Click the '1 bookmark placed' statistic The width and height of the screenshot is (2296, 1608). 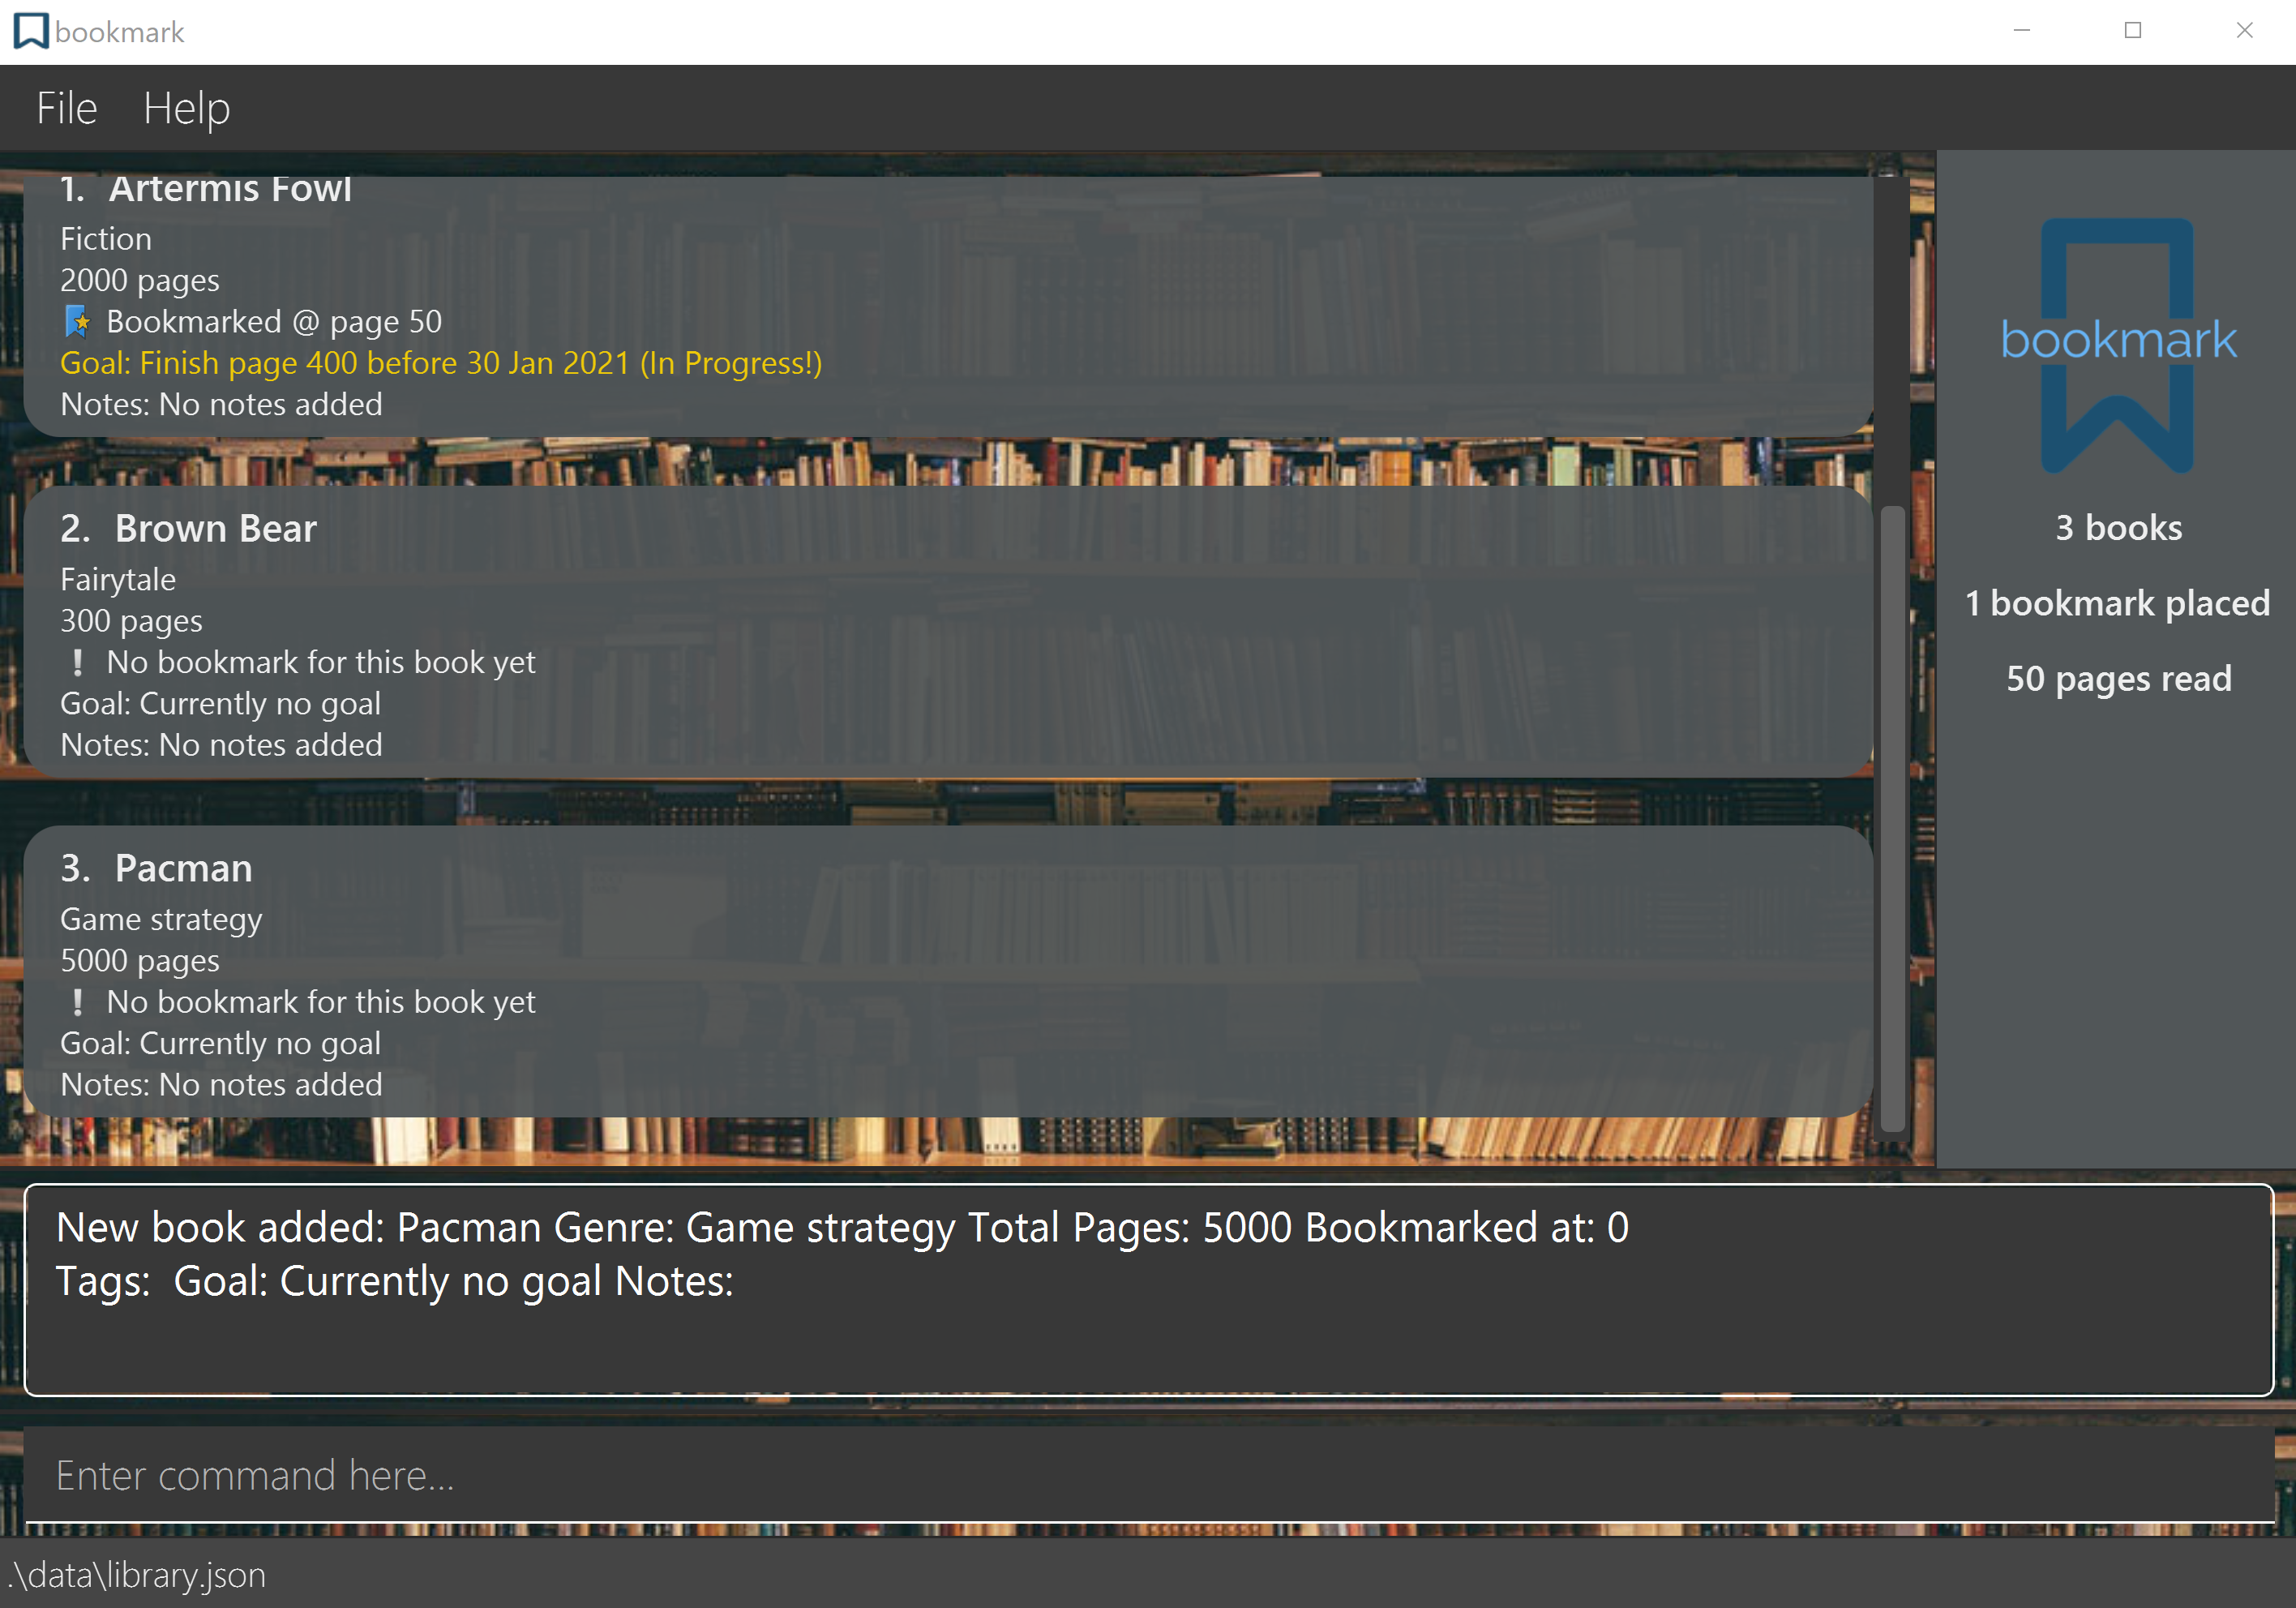coord(2117,604)
